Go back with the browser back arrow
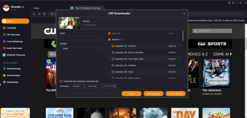Screen dimensions: 247x118 click(34, 14)
